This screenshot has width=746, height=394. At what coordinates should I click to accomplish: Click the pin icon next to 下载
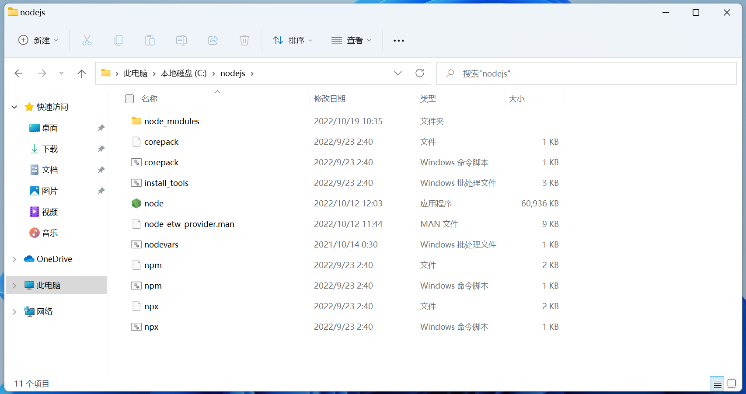pos(101,149)
